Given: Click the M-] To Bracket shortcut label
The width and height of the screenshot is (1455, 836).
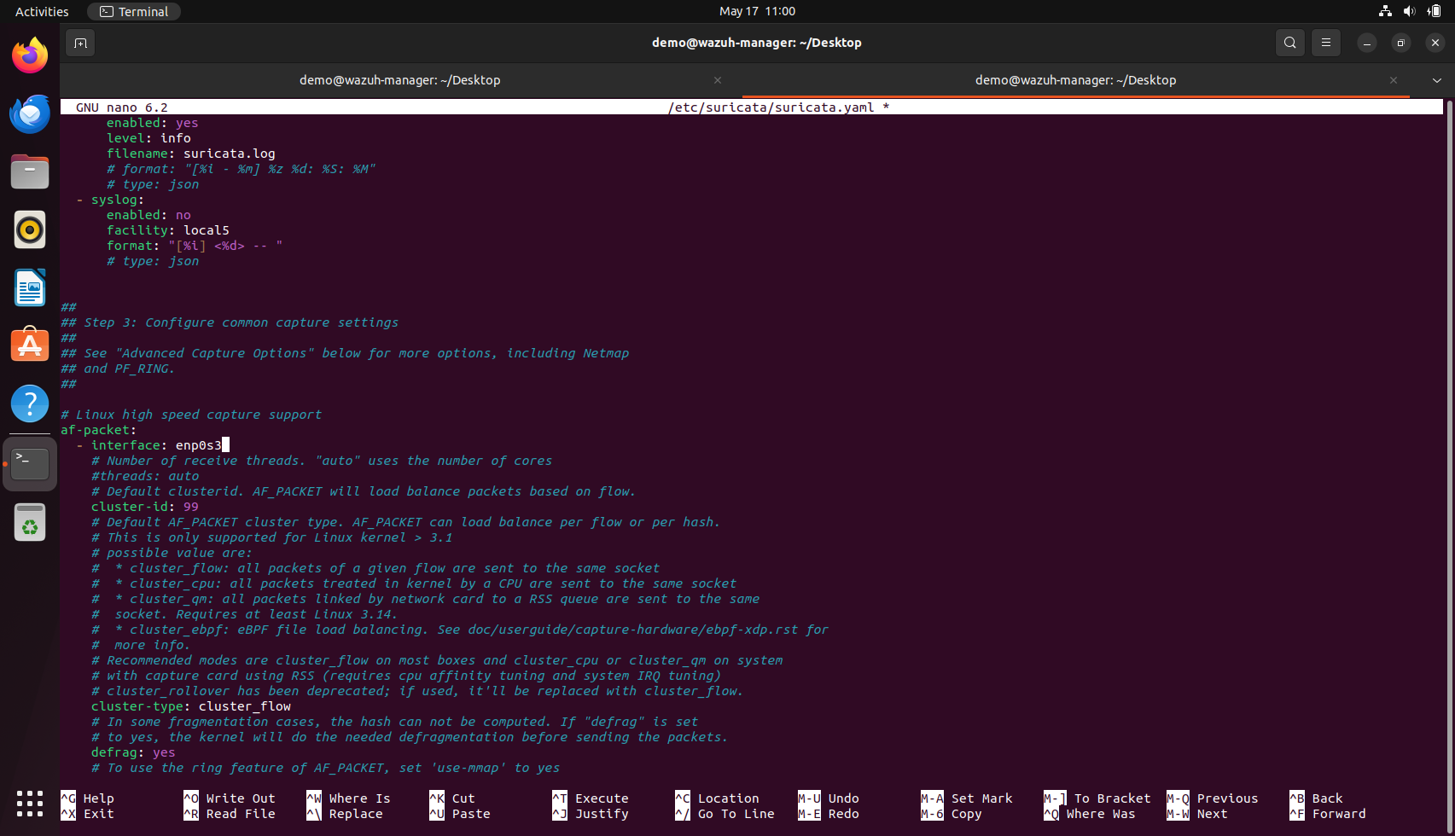Looking at the screenshot, I should (x=1097, y=798).
